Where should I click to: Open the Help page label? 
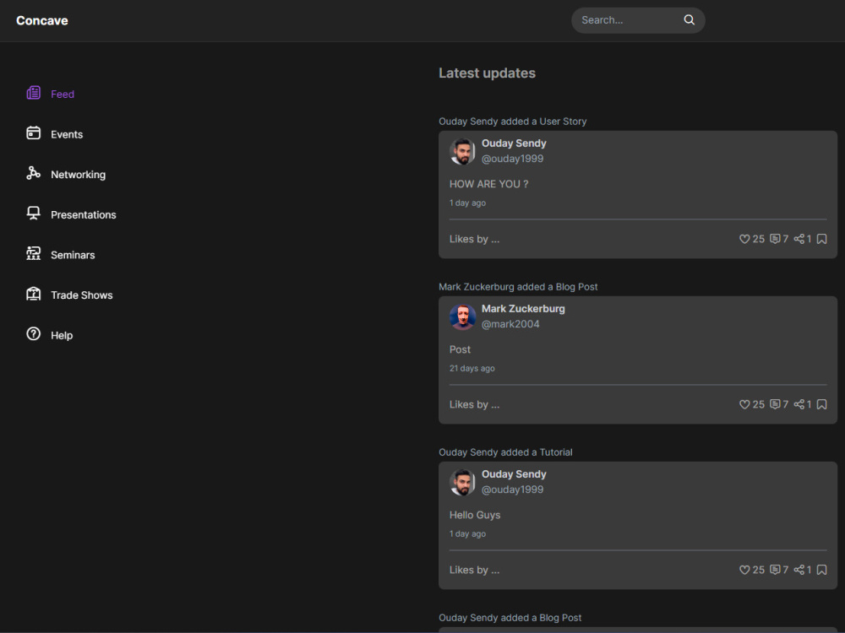click(62, 335)
